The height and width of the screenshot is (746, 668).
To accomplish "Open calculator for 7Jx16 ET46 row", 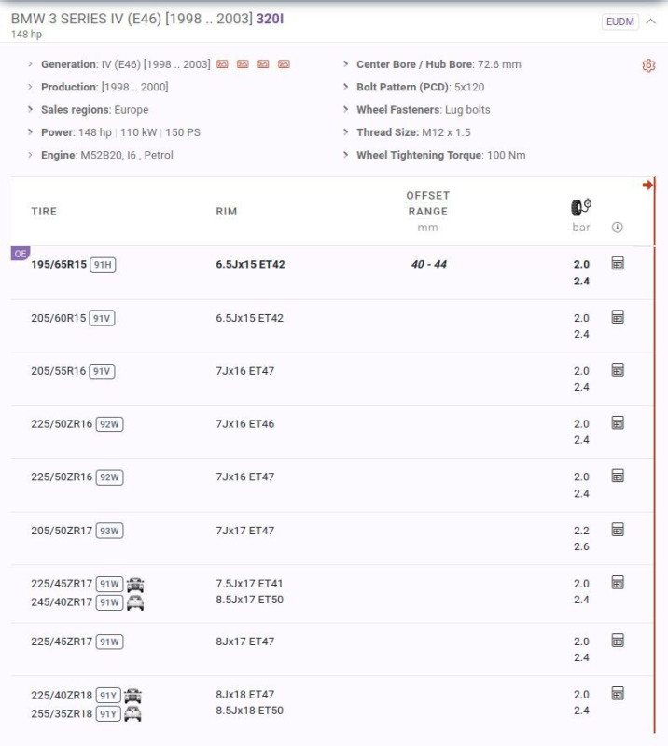I will click(x=618, y=422).
